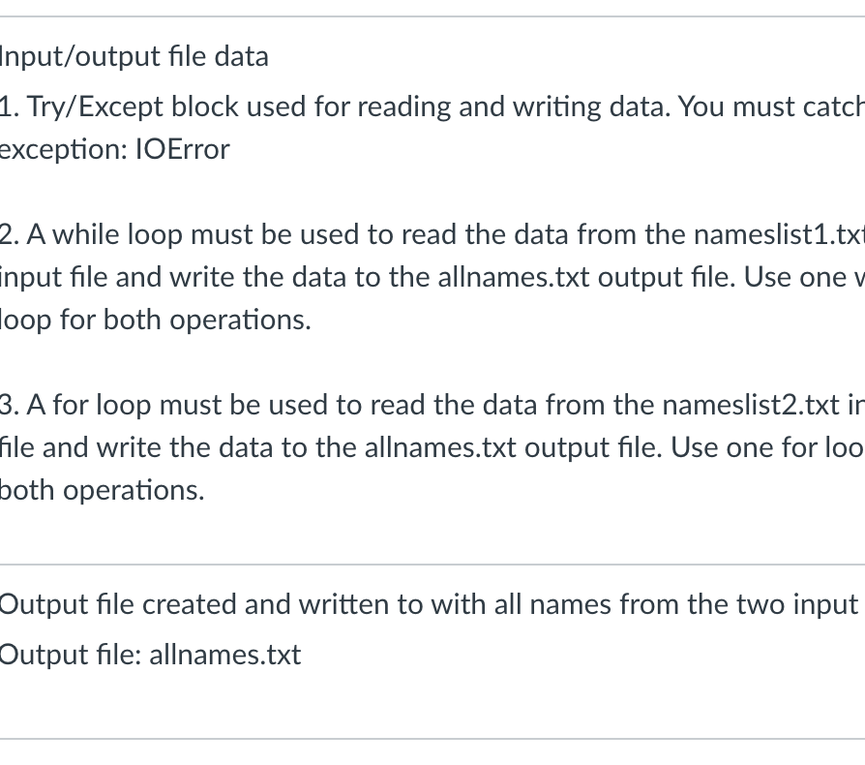Screen dimensions: 865x765
Task: Click 'Use one for' text in item 3
Action: coord(744,447)
